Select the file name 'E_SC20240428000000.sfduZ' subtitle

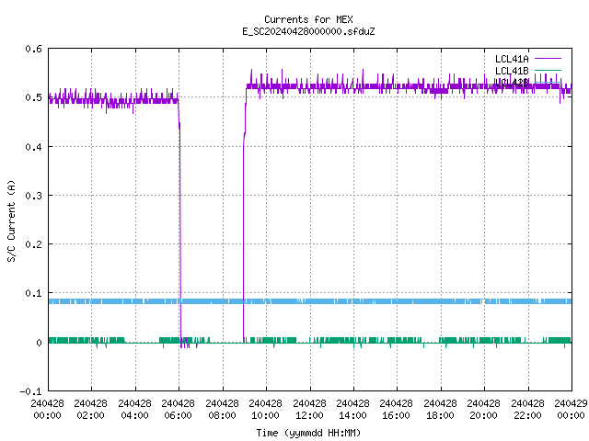(x=308, y=31)
